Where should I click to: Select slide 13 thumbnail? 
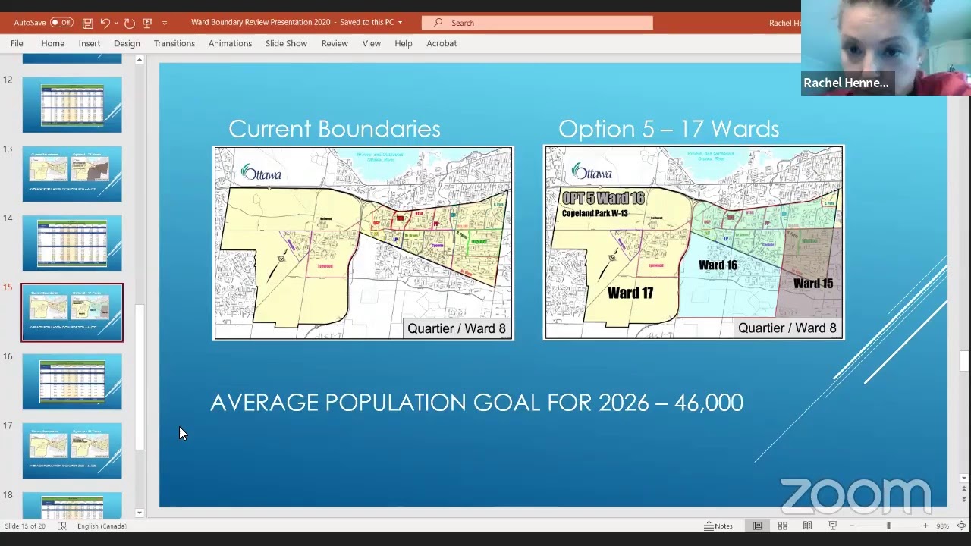pos(72,174)
